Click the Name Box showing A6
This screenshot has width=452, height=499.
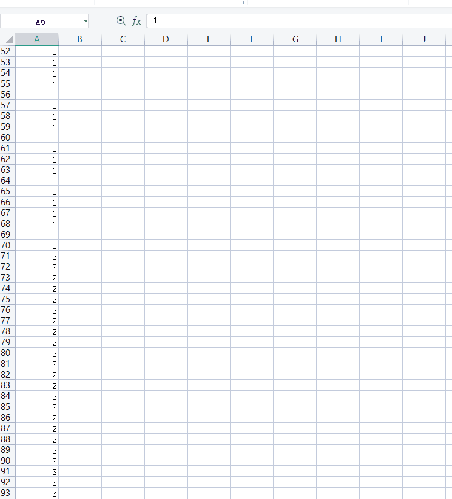(40, 22)
